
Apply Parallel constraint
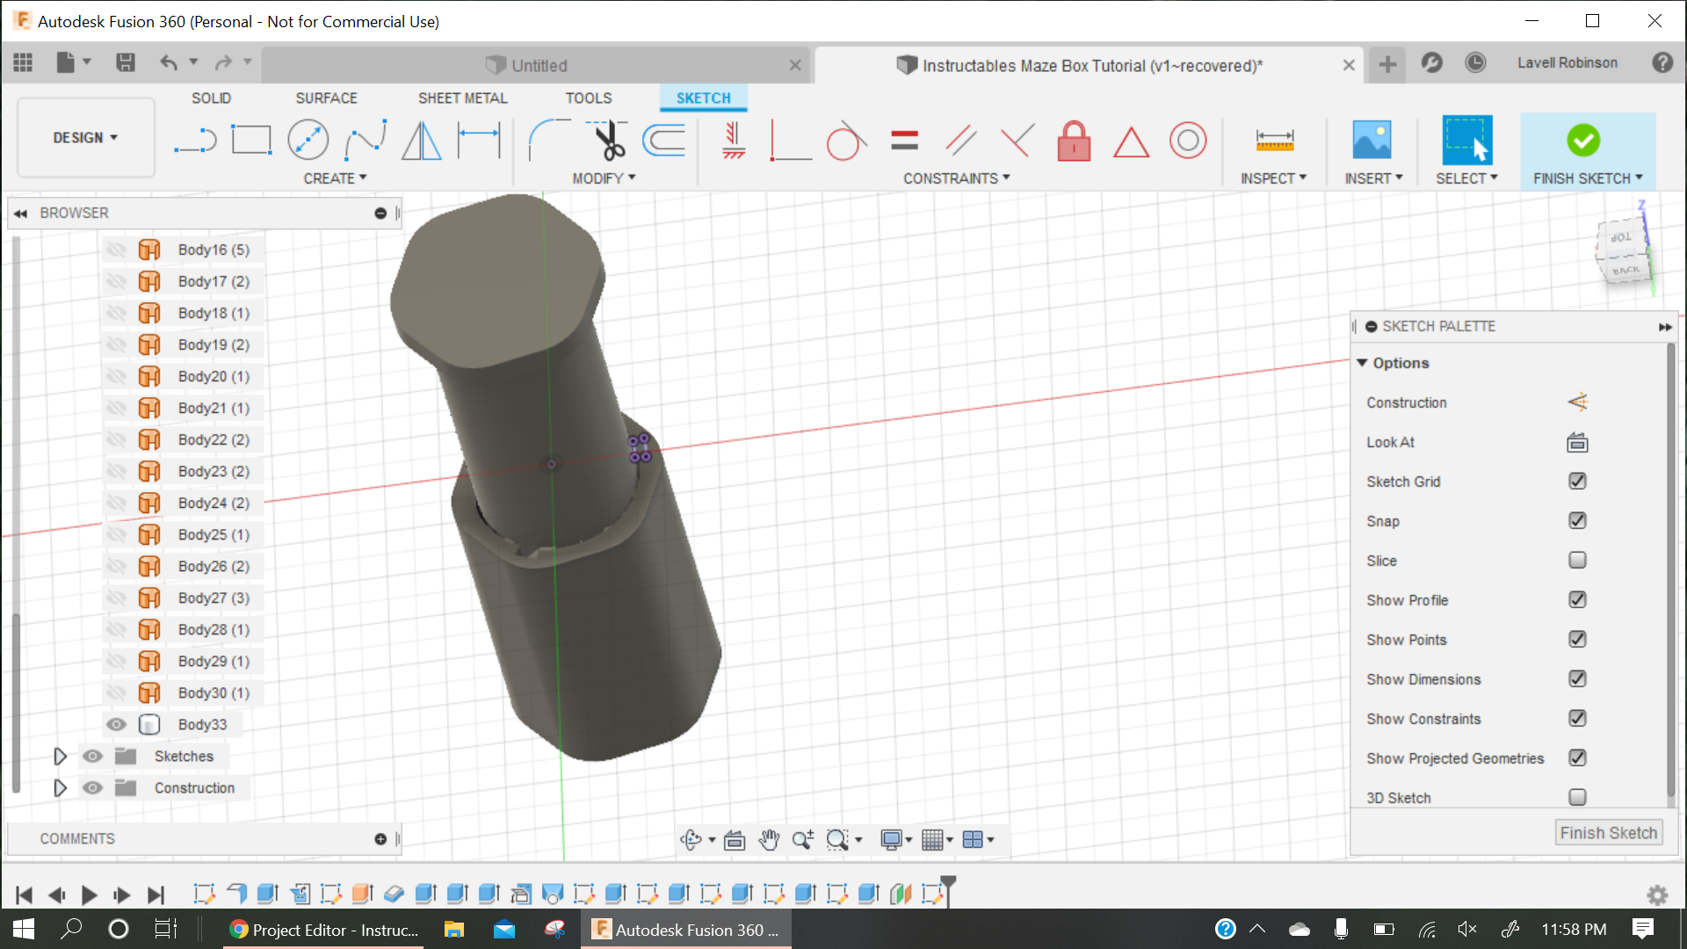tap(960, 140)
